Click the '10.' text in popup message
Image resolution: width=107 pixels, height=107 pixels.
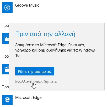click(x=18, y=55)
